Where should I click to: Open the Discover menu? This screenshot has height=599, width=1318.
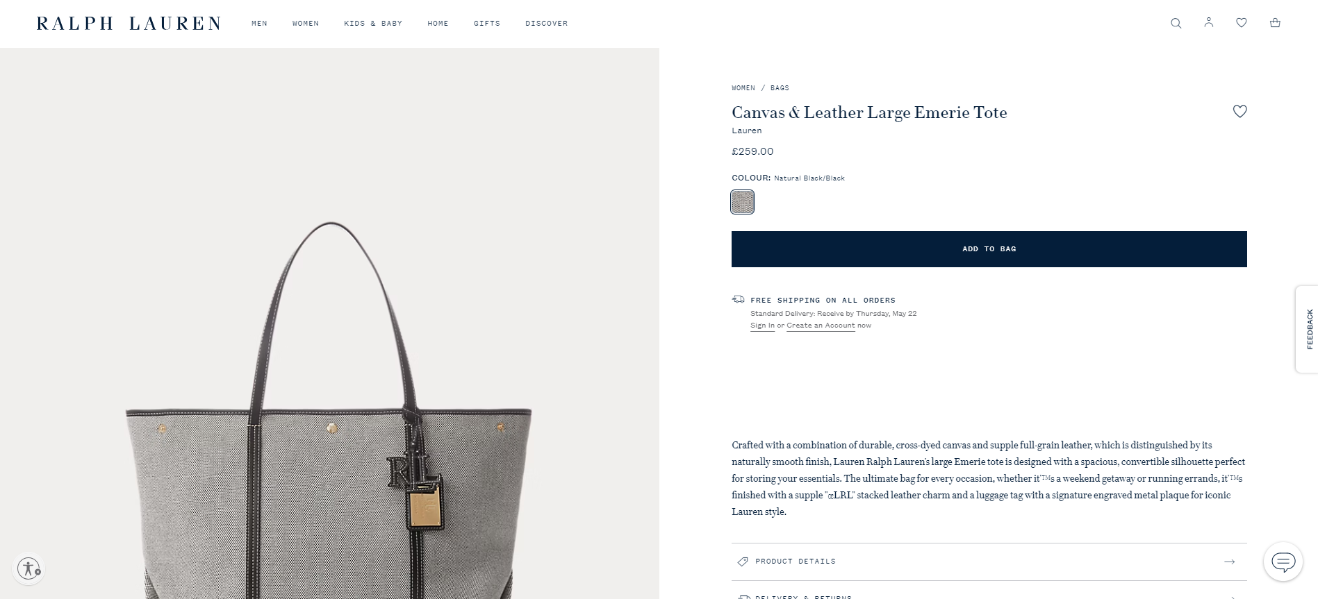click(546, 24)
